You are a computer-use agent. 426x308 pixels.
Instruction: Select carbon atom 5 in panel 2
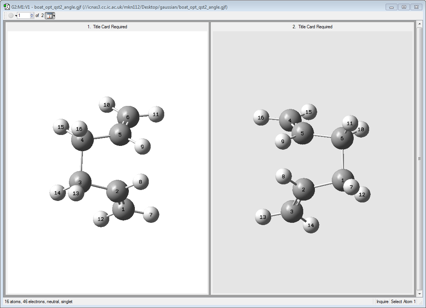(x=303, y=133)
